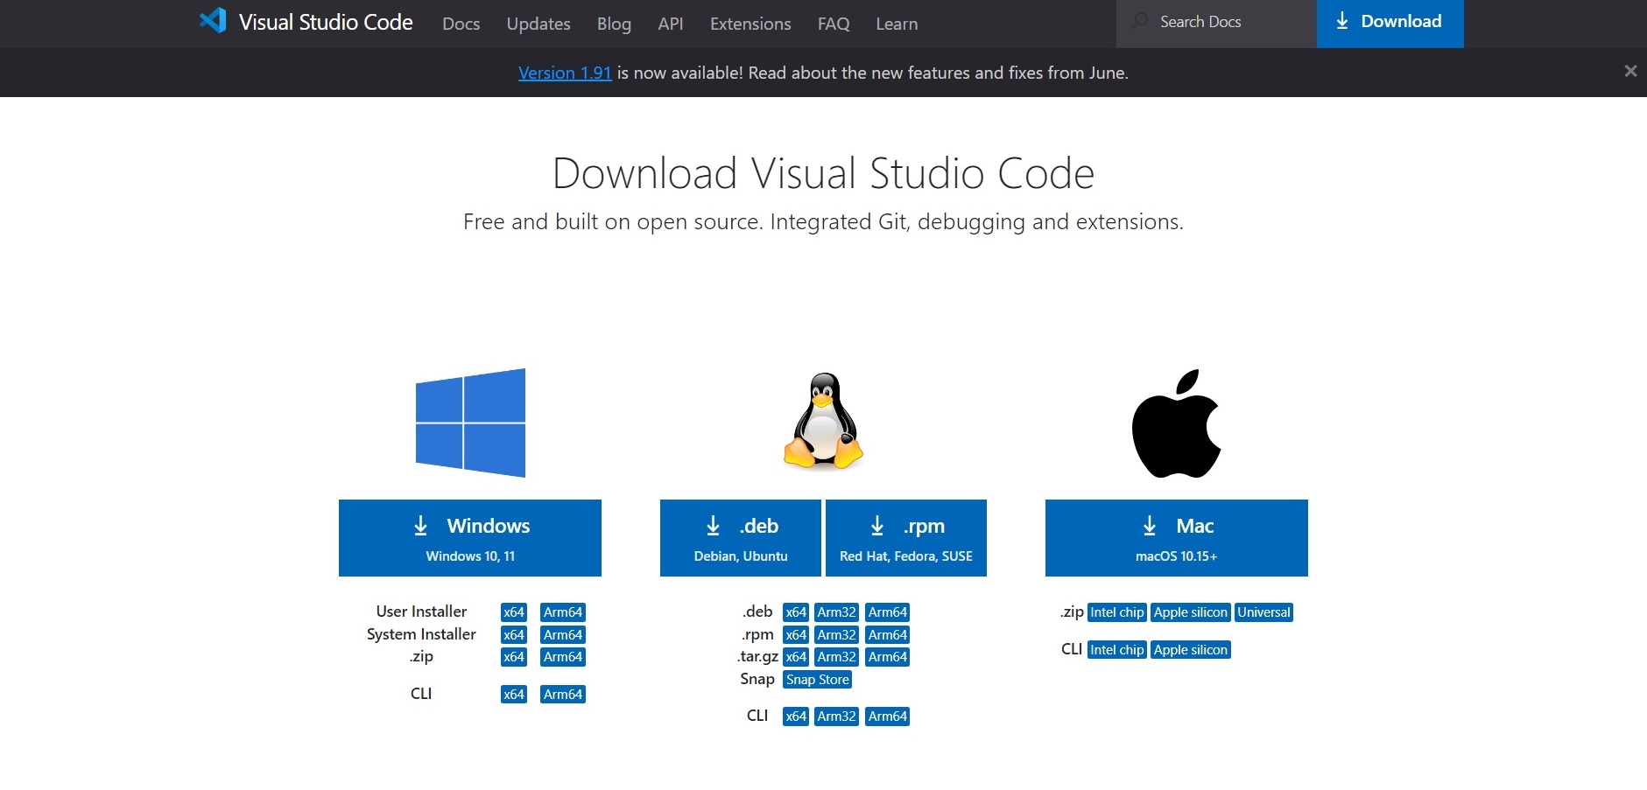The image size is (1647, 790).
Task: Download the Mac macOS 10.15+ build
Action: tap(1177, 538)
